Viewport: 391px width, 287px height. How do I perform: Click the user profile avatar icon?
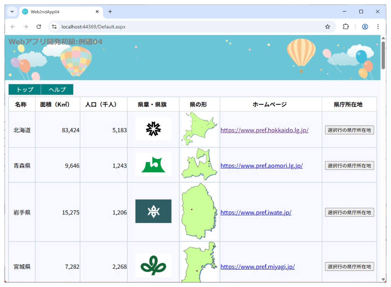tap(365, 26)
